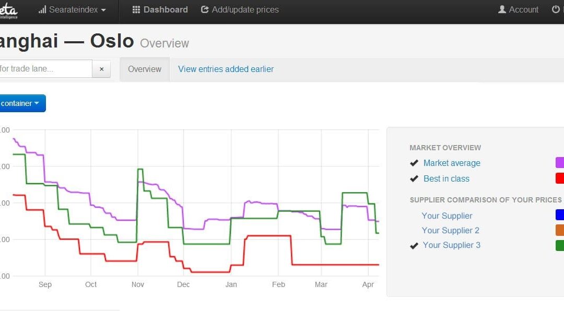Show Your Supplier 2 series
Screen dimensions: 564x311
[450, 231]
